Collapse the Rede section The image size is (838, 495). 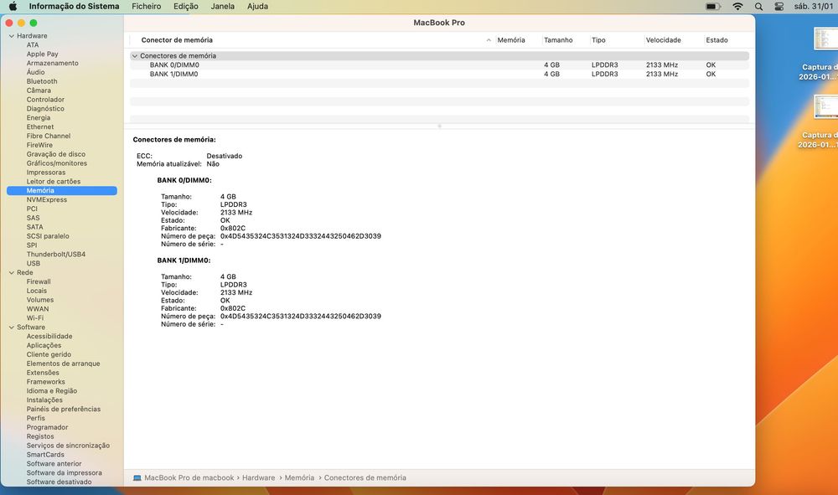coord(11,272)
